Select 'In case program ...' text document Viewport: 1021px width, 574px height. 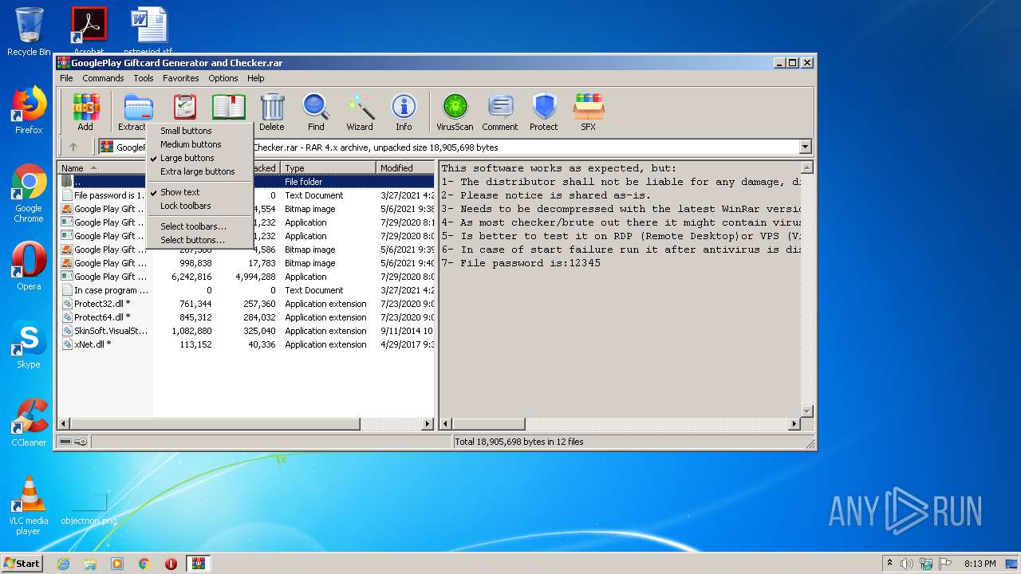104,290
